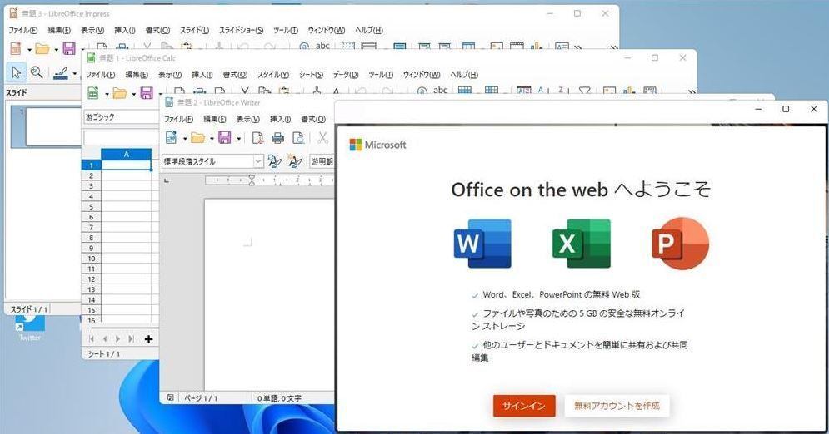Screen dimensions: 829x434
Task: Click the PowerPoint app logo
Action: coord(680,244)
